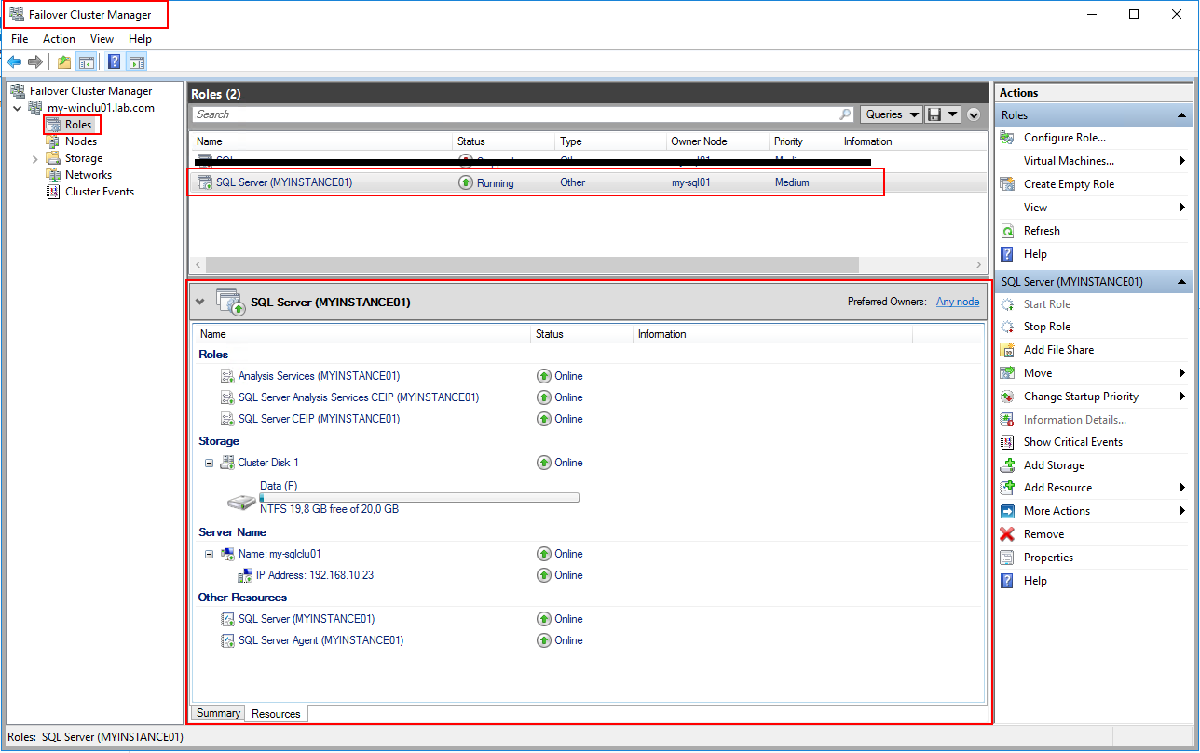Open the Virtual Machines... submenu

[1094, 161]
